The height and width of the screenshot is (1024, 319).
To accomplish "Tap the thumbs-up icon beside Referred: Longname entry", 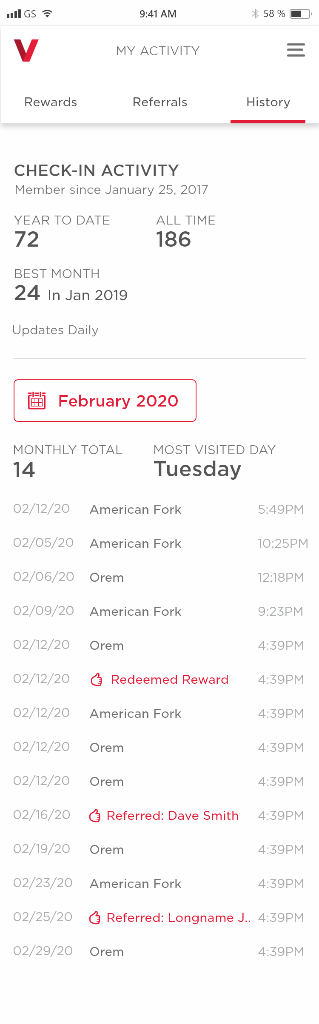I will [x=94, y=917].
